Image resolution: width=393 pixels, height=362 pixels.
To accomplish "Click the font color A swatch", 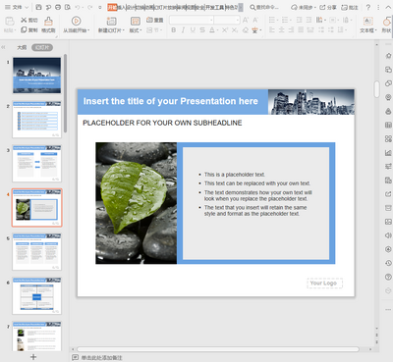I will click(x=212, y=30).
